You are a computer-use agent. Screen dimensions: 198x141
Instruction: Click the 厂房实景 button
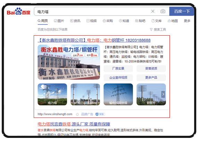[x=118, y=69]
